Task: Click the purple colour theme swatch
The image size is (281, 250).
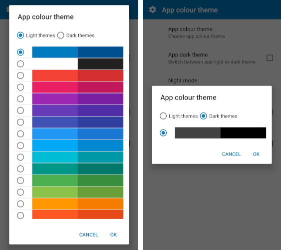Action: pos(77,98)
